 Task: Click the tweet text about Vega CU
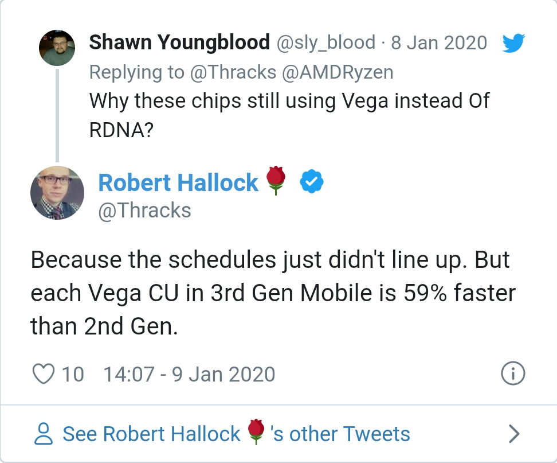click(x=273, y=293)
